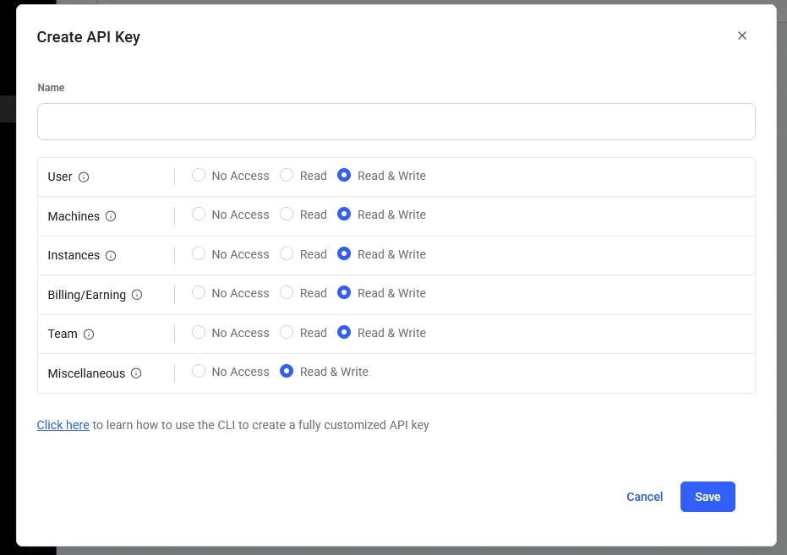
Task: Set User permission to Read
Action: coord(287,175)
